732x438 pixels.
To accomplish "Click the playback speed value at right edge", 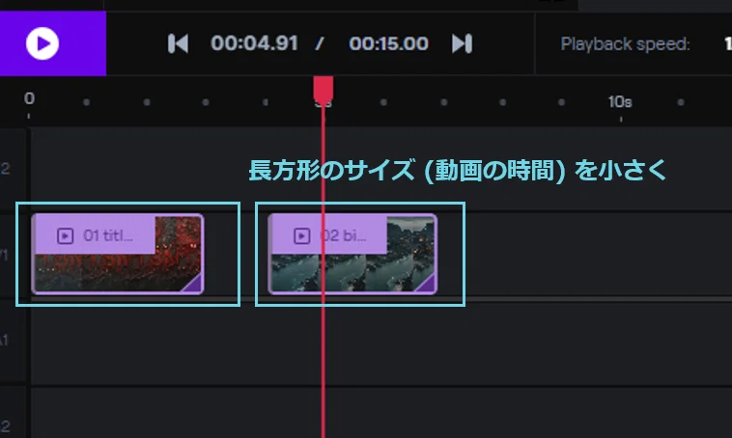I will pyautogui.click(x=728, y=44).
